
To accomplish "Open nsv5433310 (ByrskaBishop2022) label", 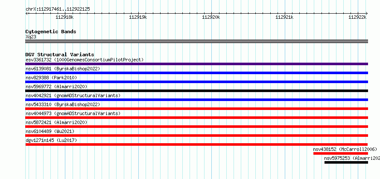I will coord(63,104).
